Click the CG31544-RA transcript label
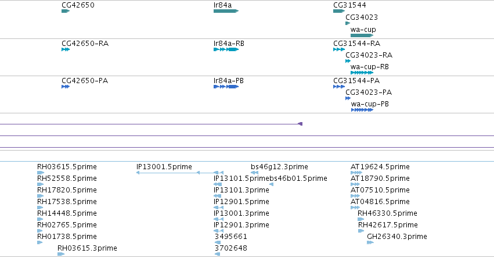 pos(356,44)
